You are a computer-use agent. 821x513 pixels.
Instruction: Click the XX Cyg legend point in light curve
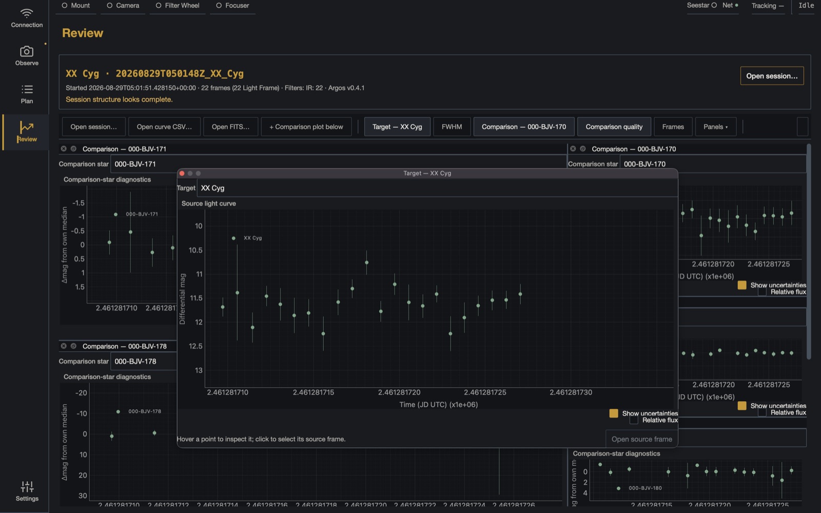coord(233,238)
